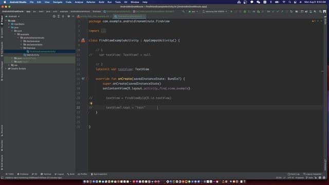
Task: Open the Tools menu
Action: 118,2
